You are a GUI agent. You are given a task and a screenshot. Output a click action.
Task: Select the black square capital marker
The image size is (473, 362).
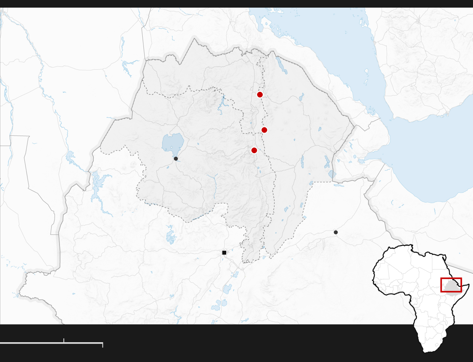pyautogui.click(x=224, y=253)
